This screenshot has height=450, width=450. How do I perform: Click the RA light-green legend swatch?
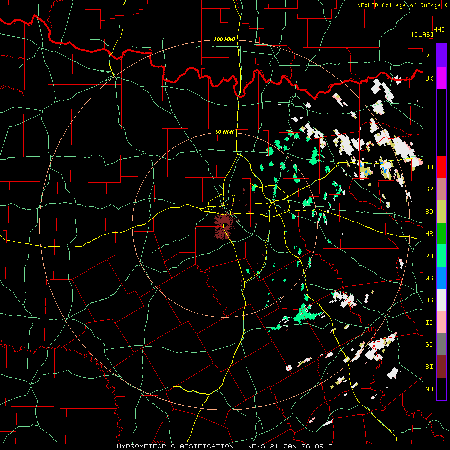pyautogui.click(x=441, y=256)
